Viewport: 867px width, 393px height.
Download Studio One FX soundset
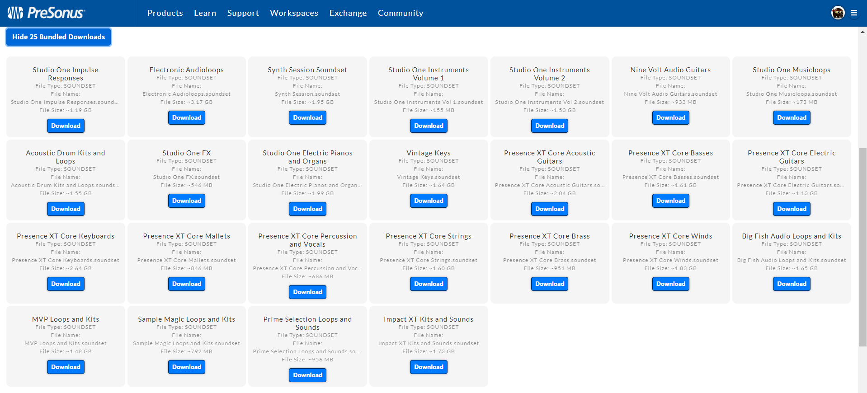187,201
